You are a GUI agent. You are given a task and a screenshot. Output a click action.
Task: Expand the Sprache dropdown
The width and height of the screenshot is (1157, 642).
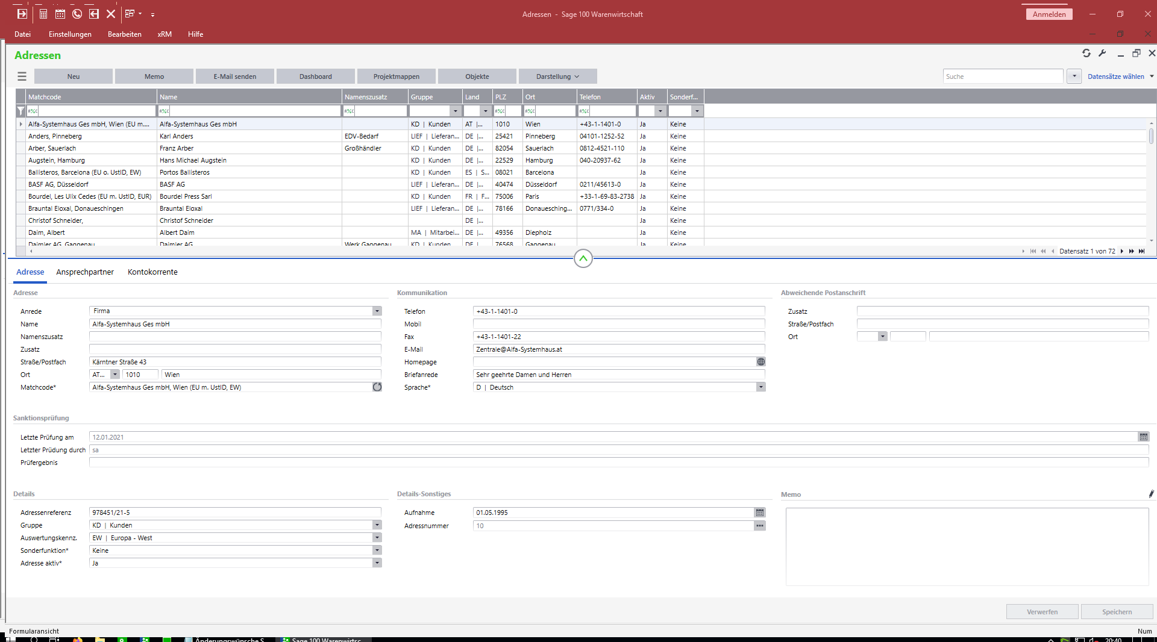[x=761, y=387]
